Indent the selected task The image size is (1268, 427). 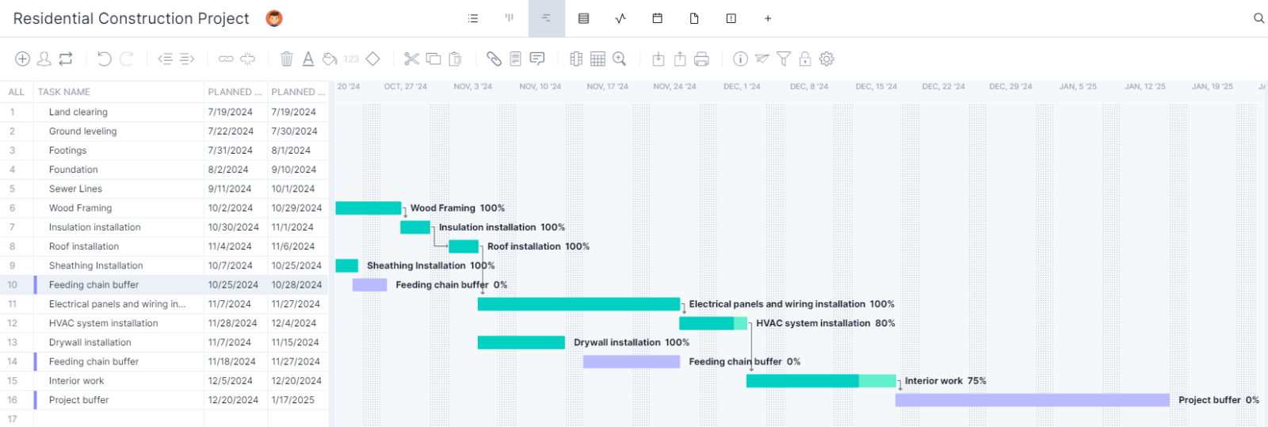pyautogui.click(x=187, y=59)
